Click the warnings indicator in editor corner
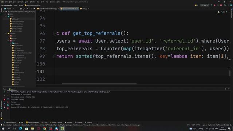The width and height of the screenshot is (233, 131). point(219,12)
